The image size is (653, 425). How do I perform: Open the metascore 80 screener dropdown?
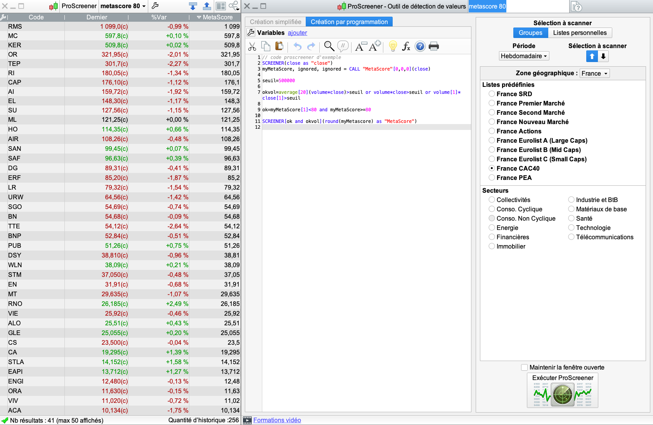(x=123, y=6)
